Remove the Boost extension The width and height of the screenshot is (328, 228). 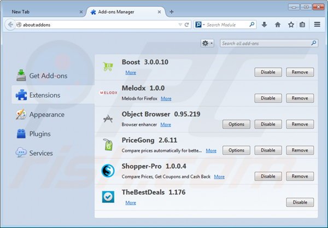point(300,72)
